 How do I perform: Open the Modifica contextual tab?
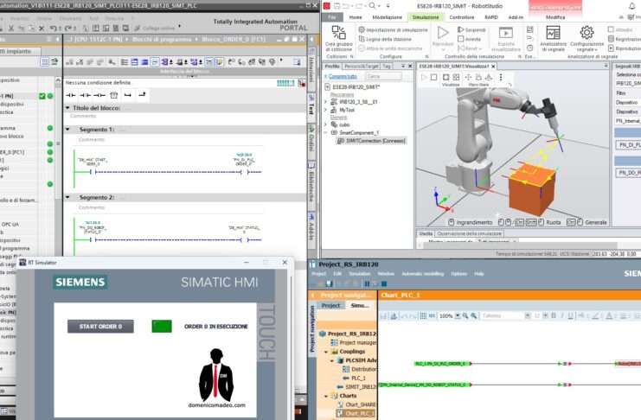click(x=555, y=17)
